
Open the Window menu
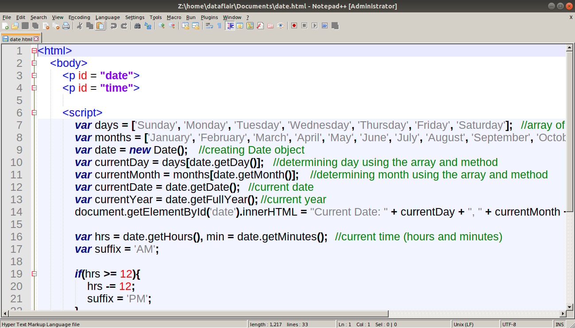[232, 17]
